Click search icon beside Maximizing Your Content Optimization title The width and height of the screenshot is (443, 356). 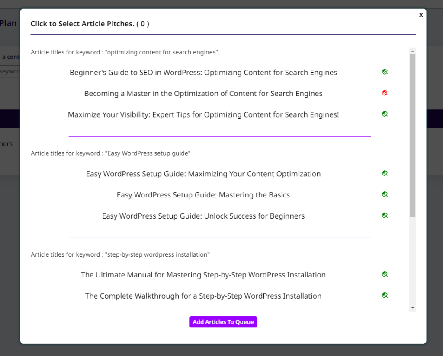[385, 173]
